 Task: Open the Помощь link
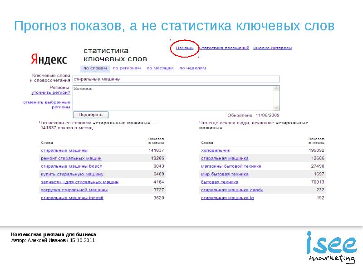(x=185, y=48)
